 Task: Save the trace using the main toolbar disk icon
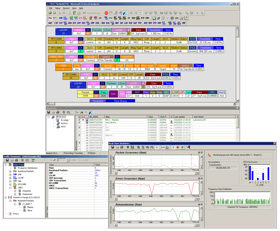click(55, 13)
